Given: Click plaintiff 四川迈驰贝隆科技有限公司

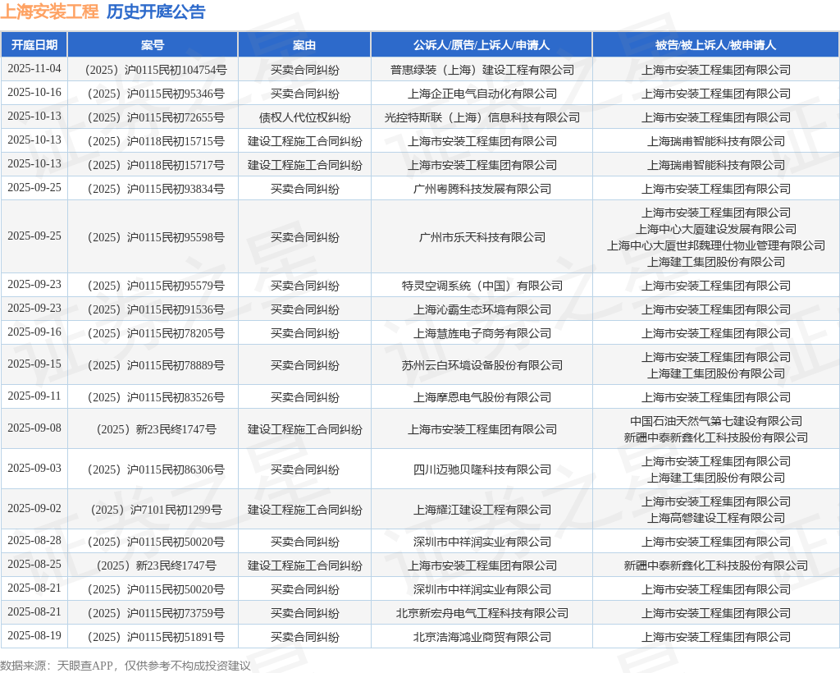Looking at the screenshot, I should click(x=482, y=469).
